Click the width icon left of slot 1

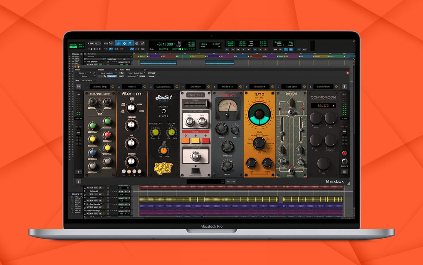[79, 86]
